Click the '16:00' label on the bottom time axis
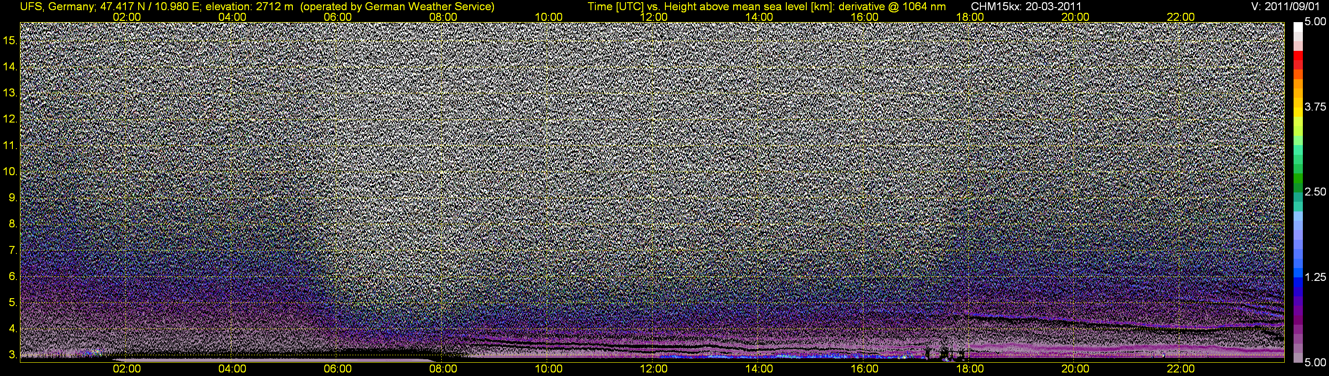1329x376 pixels. 865,369
